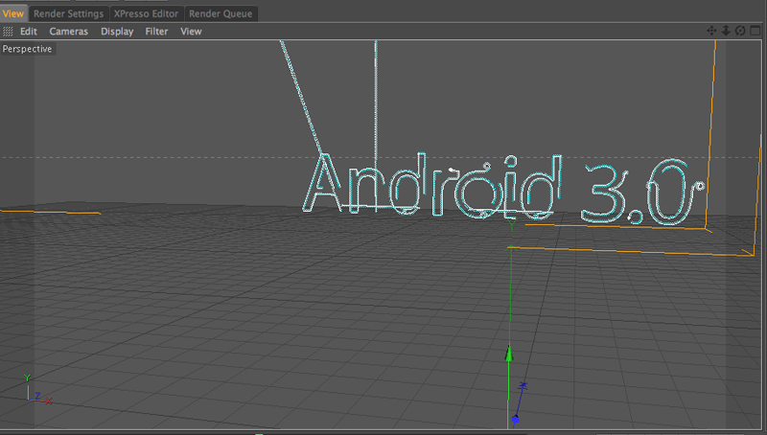Switch to the View tab
The image size is (767, 435).
(x=13, y=13)
